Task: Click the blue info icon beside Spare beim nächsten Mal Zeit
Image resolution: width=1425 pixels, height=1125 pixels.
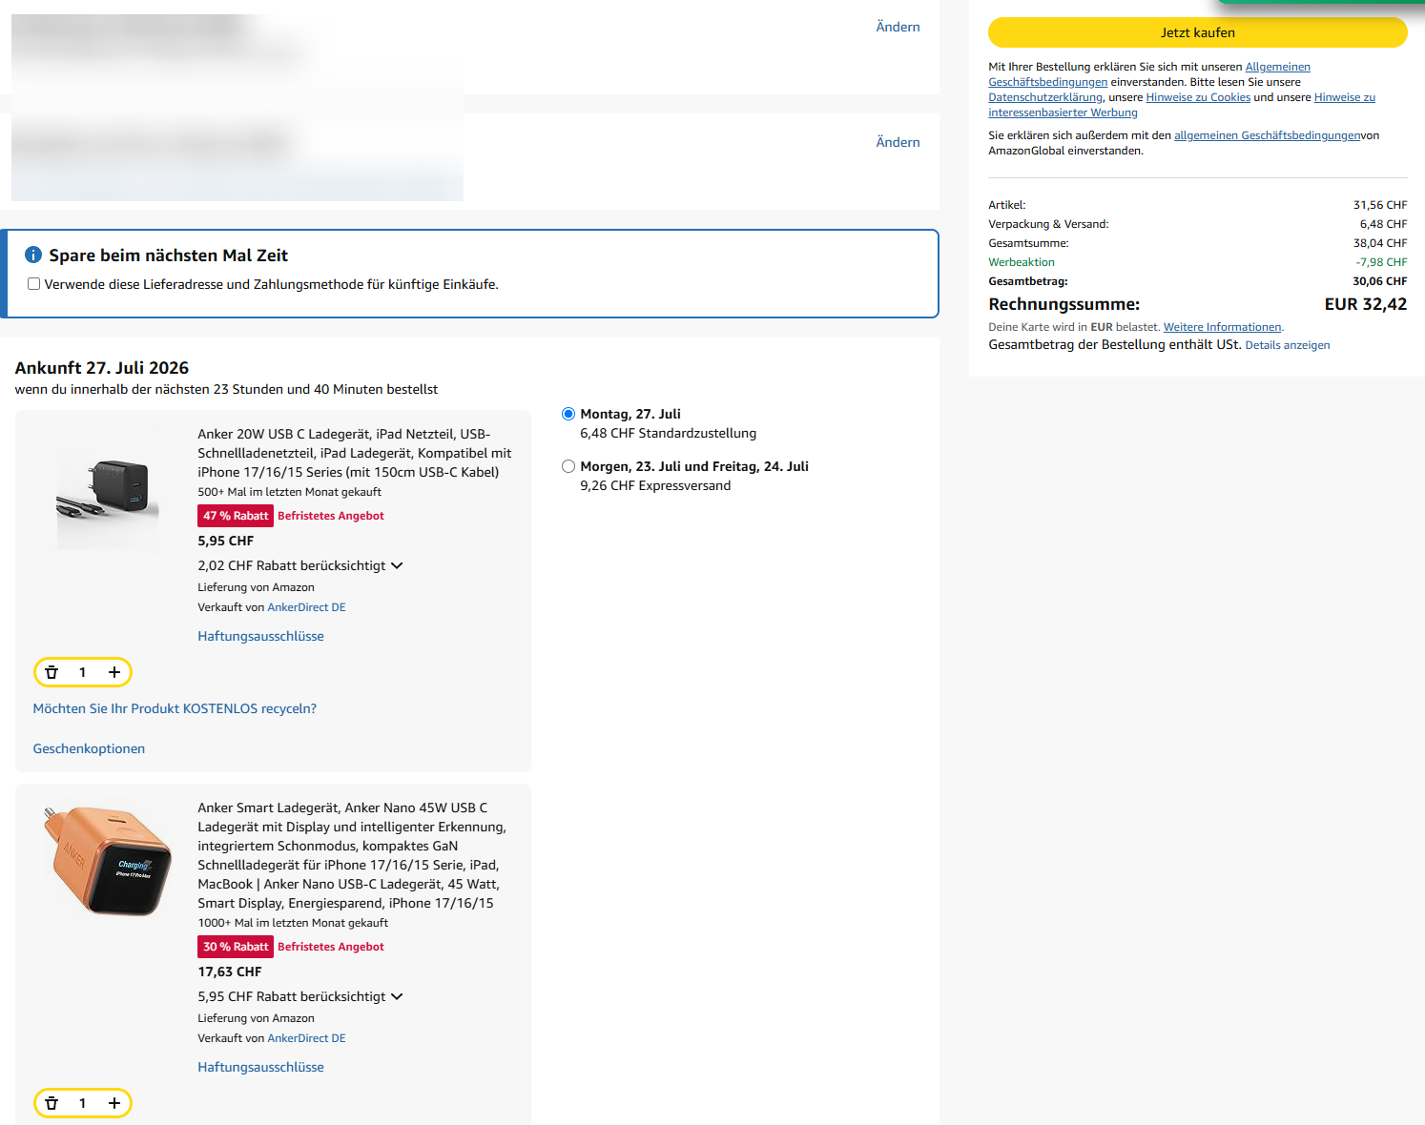Action: [33, 255]
